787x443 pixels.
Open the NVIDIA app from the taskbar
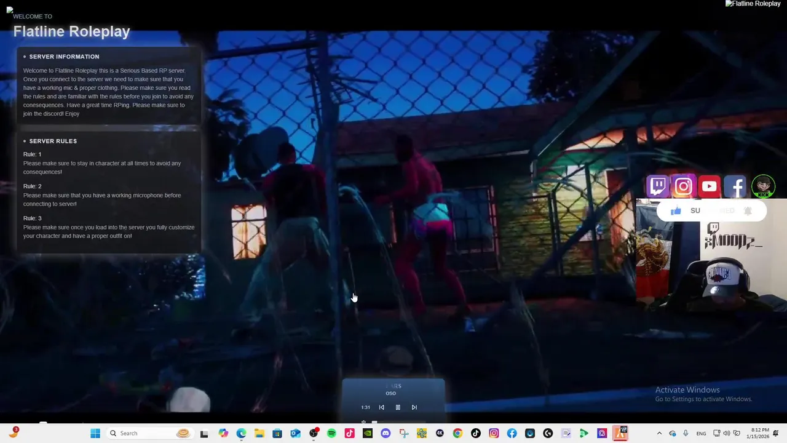tap(368, 433)
